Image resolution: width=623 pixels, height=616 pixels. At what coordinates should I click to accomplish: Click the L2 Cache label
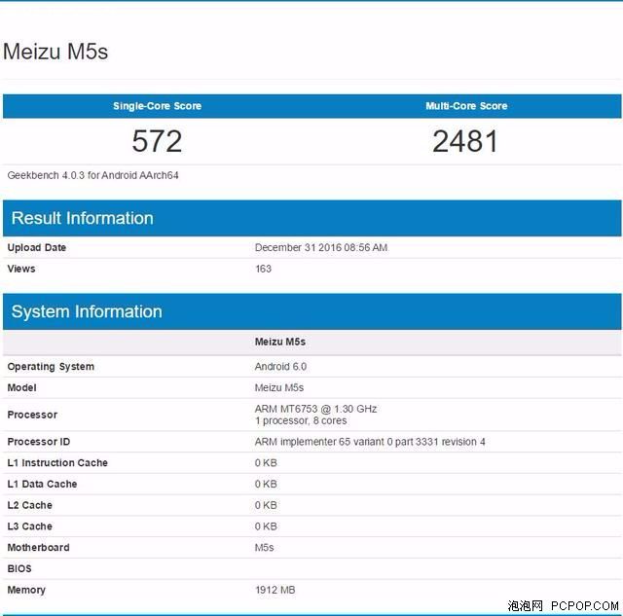[30, 505]
